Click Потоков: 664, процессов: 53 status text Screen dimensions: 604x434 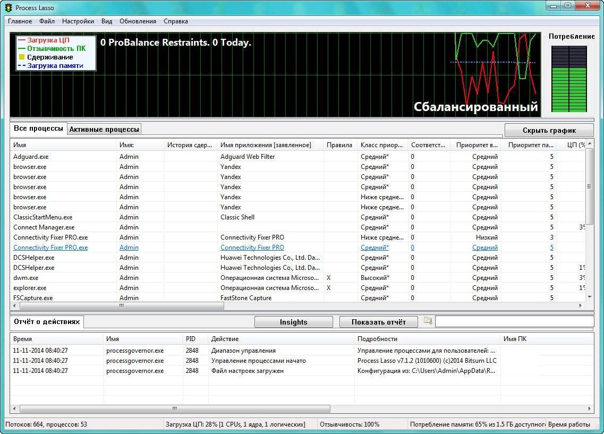tap(46, 424)
